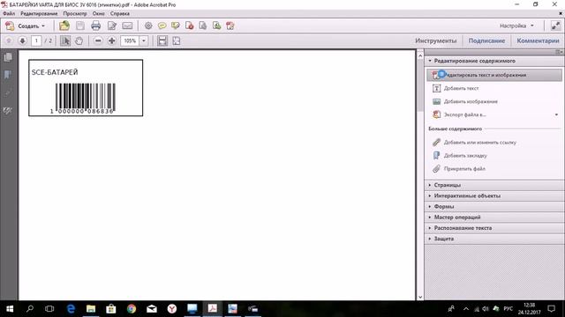Click the РУС language indicator
Image resolution: width=565 pixels, height=317 pixels.
point(508,309)
